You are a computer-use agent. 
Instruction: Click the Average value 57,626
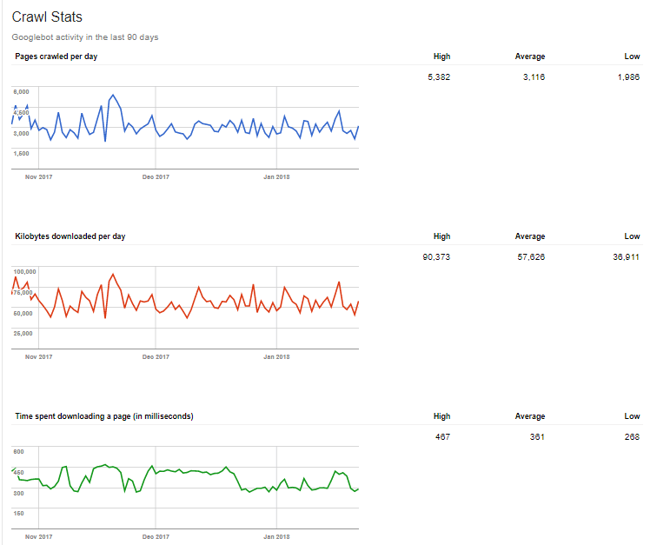[x=531, y=256]
